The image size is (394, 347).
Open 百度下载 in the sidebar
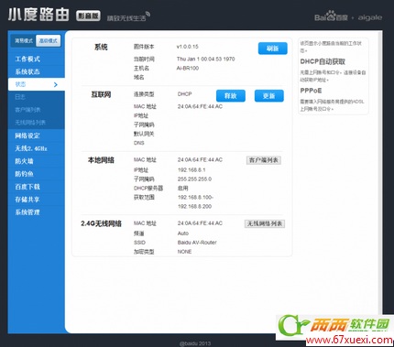click(27, 187)
